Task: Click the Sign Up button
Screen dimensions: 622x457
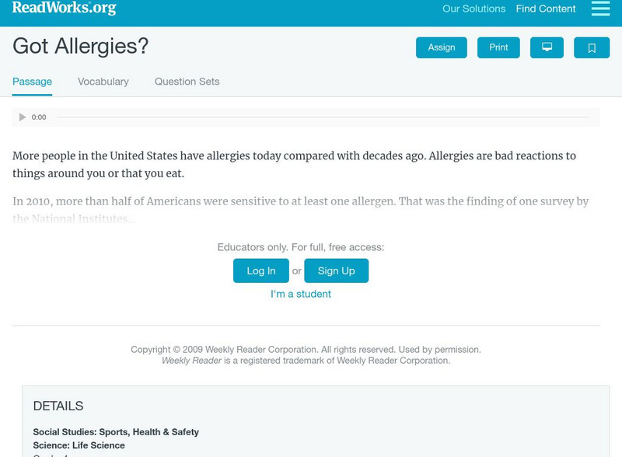Action: click(x=336, y=270)
